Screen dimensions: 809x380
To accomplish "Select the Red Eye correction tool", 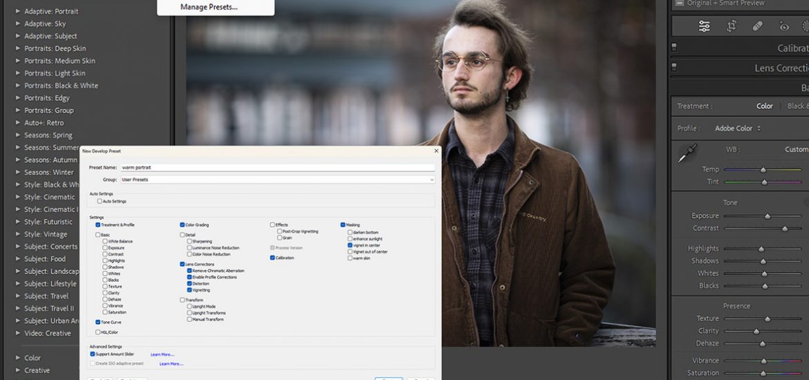I will coord(783,26).
